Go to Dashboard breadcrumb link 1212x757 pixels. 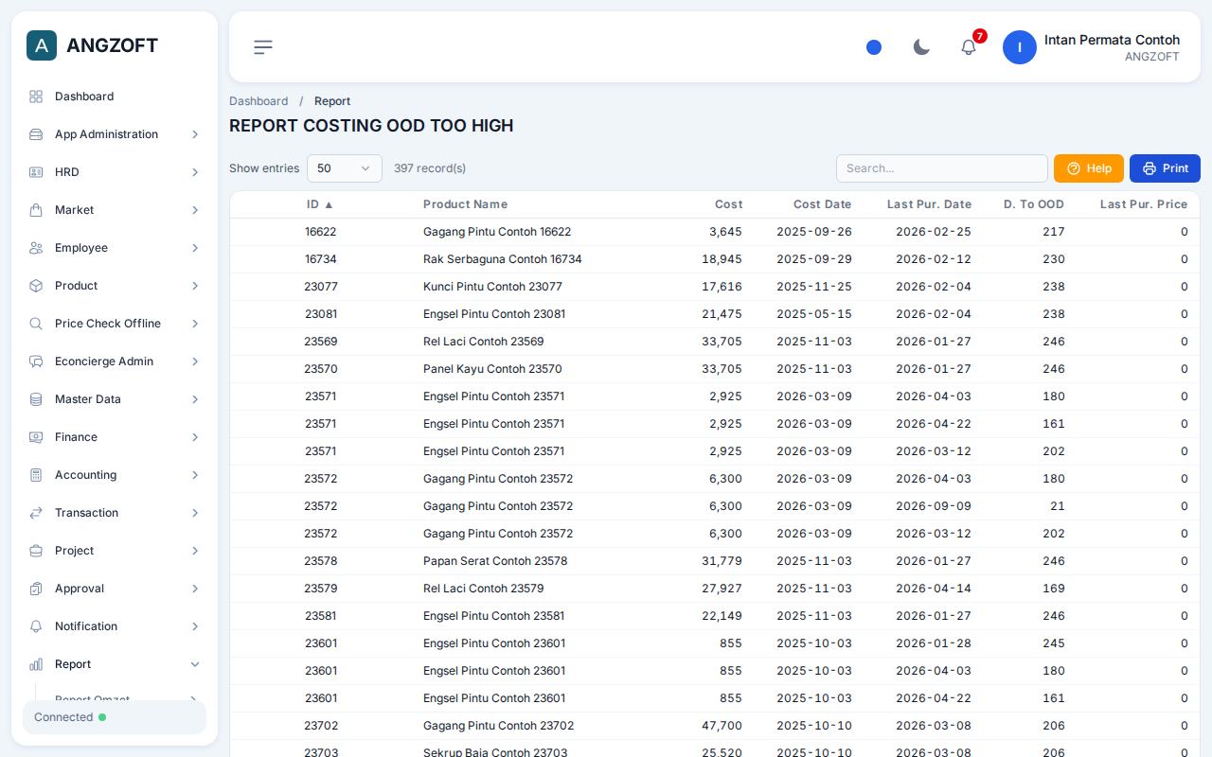point(258,101)
